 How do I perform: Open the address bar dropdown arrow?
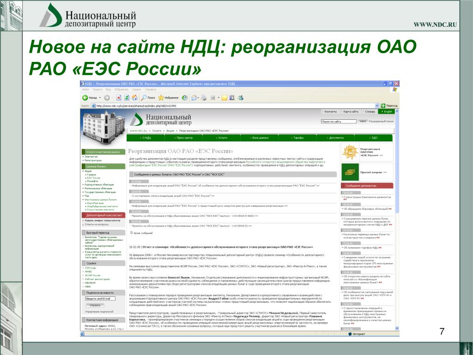pos(377,106)
